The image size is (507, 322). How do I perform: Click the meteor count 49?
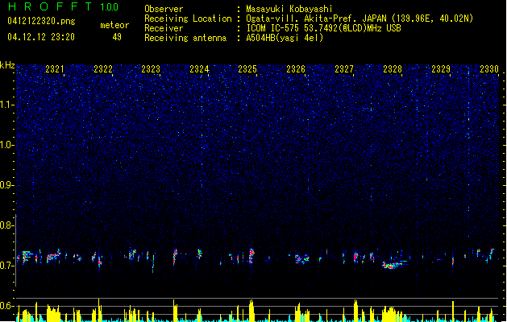pos(117,37)
